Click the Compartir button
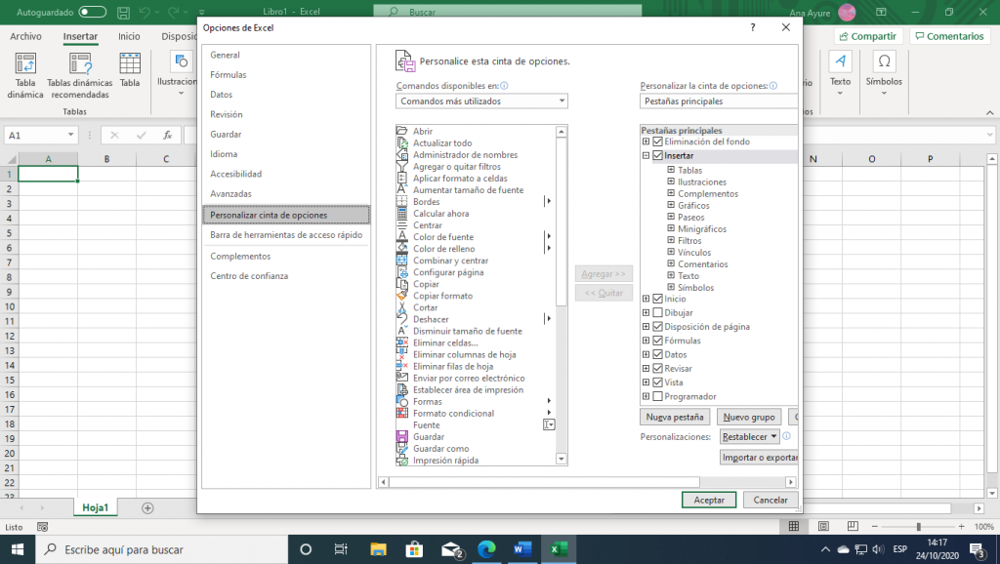 tap(868, 36)
